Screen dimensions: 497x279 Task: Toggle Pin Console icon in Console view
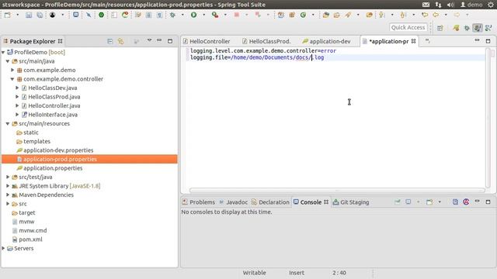pos(397,201)
